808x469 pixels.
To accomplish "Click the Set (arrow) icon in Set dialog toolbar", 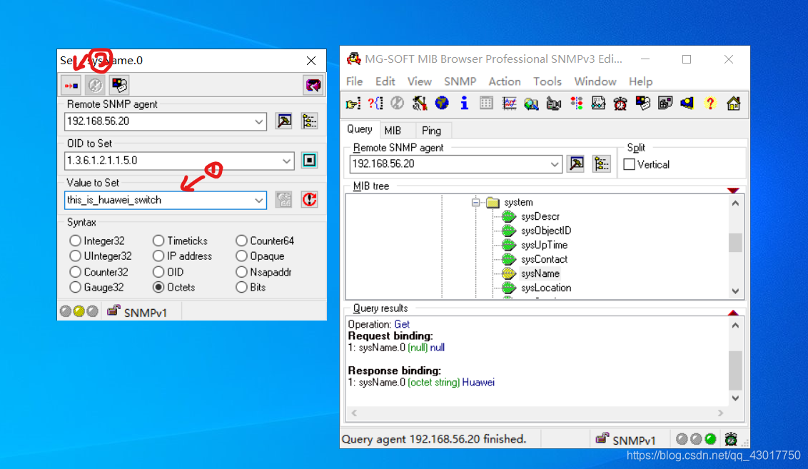I will tap(71, 85).
